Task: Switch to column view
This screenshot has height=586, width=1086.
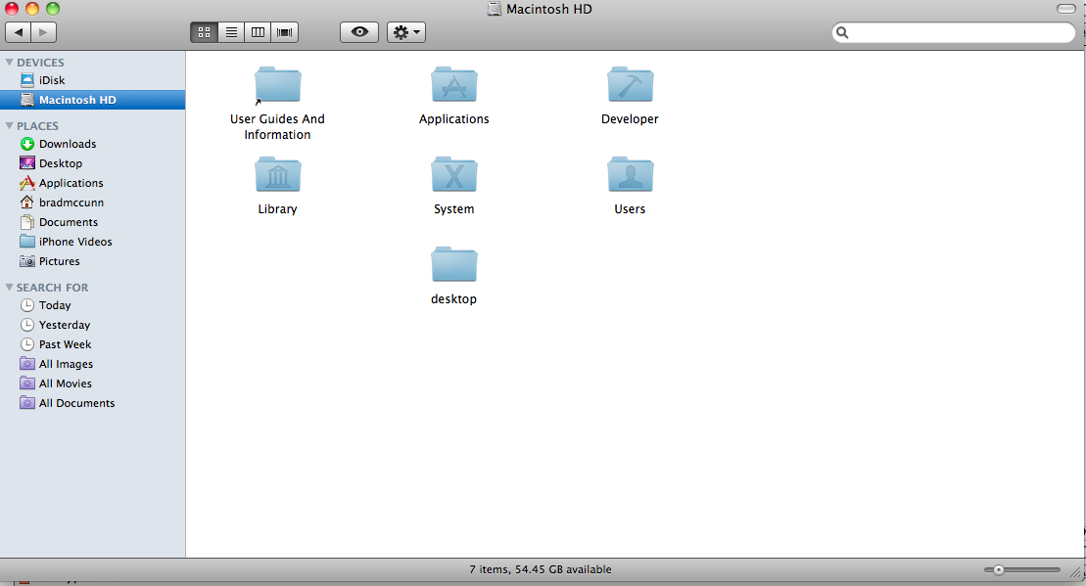Action: point(258,32)
